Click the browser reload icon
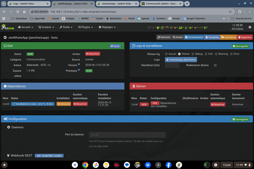This screenshot has height=169, width=254. point(18,12)
